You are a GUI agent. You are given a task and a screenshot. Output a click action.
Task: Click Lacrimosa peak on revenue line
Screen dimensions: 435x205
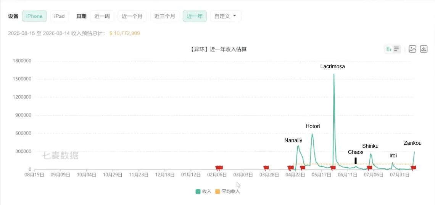click(334, 74)
